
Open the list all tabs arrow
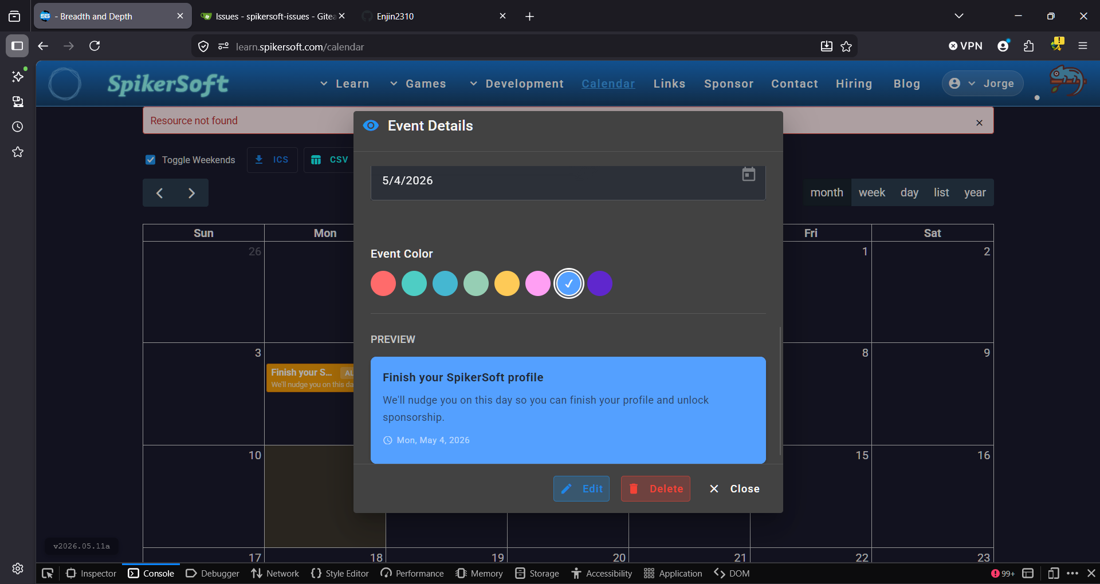coord(959,16)
